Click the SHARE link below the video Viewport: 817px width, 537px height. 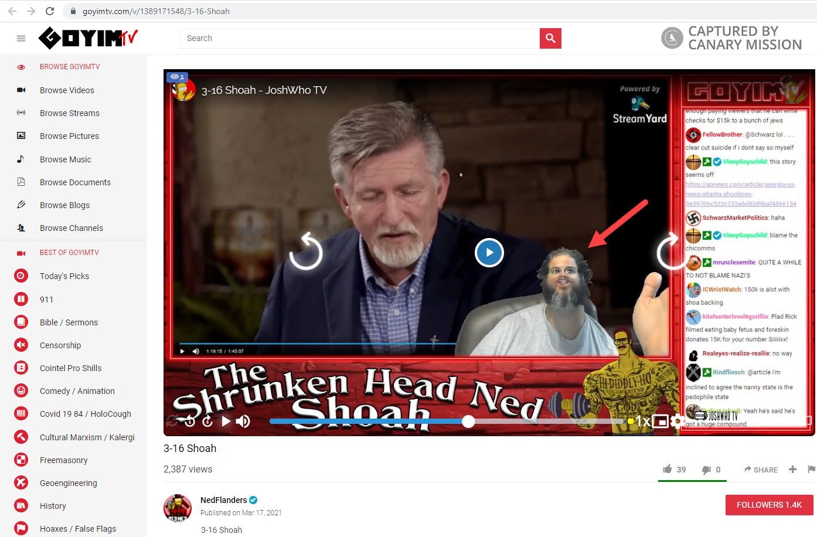coord(761,470)
